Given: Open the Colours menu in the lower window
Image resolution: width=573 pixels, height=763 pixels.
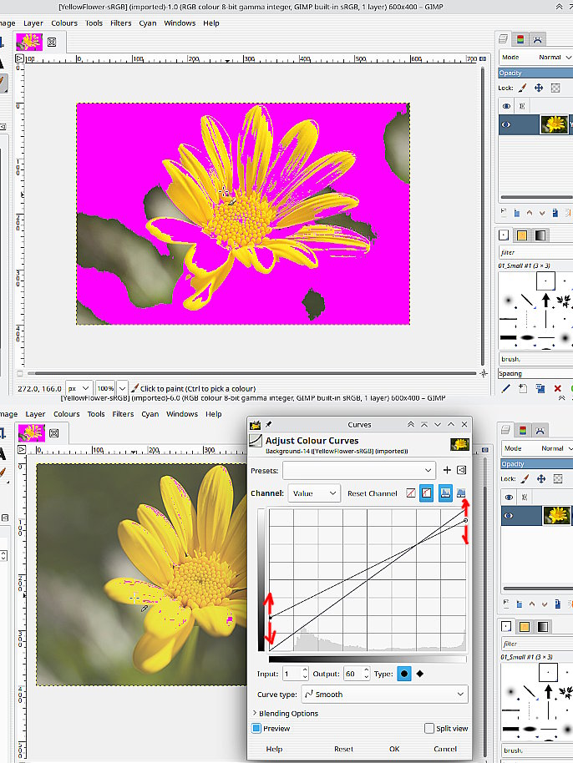Looking at the screenshot, I should pos(66,414).
